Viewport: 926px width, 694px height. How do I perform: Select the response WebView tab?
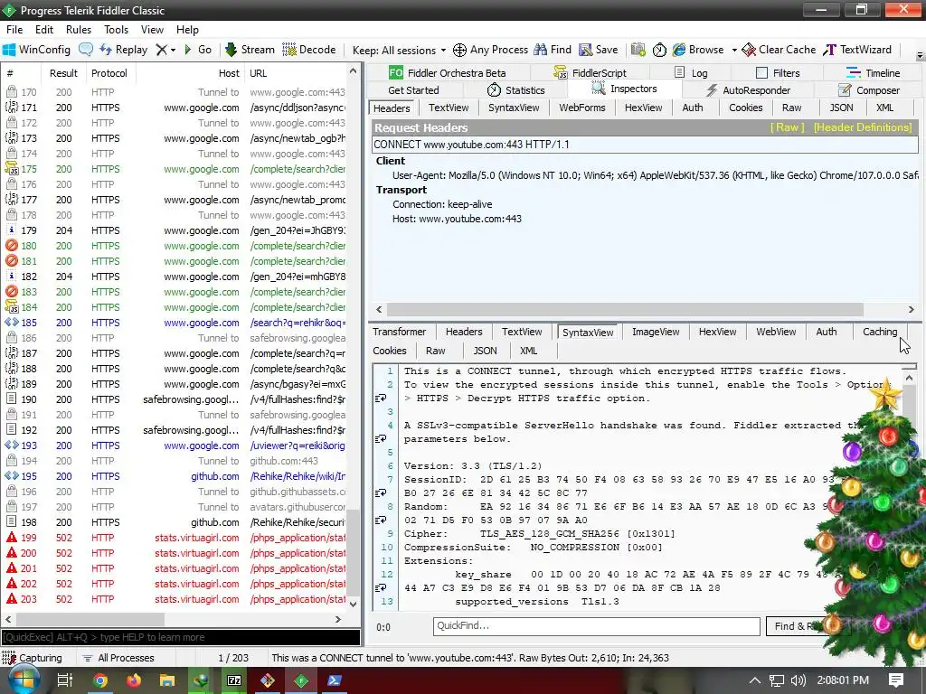tap(775, 332)
